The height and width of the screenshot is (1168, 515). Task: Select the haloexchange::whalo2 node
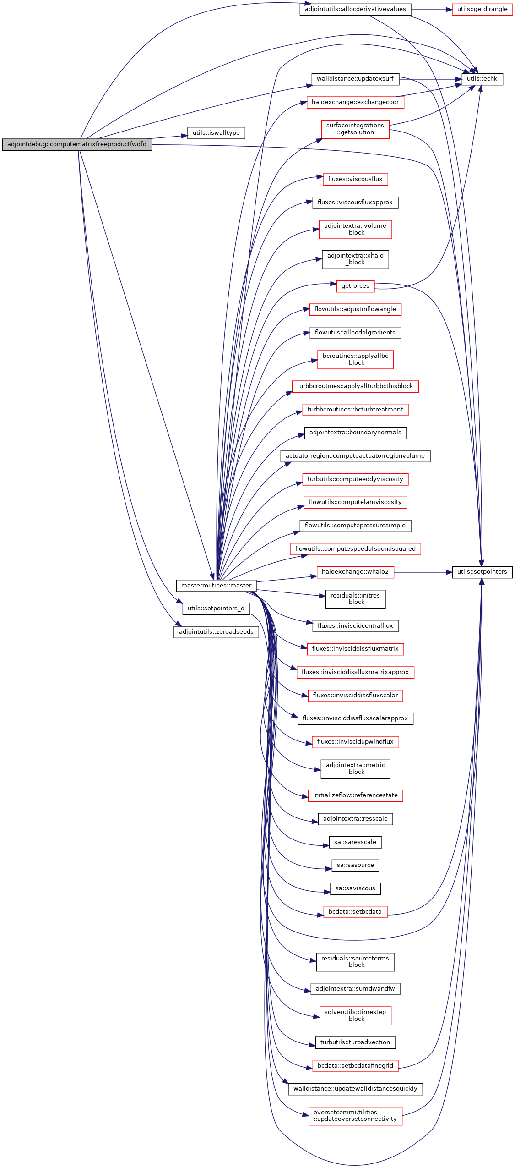point(355,572)
